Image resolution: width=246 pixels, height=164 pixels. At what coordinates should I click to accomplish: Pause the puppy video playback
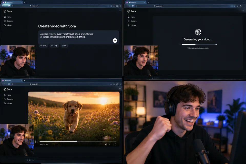pyautogui.click(x=36, y=142)
